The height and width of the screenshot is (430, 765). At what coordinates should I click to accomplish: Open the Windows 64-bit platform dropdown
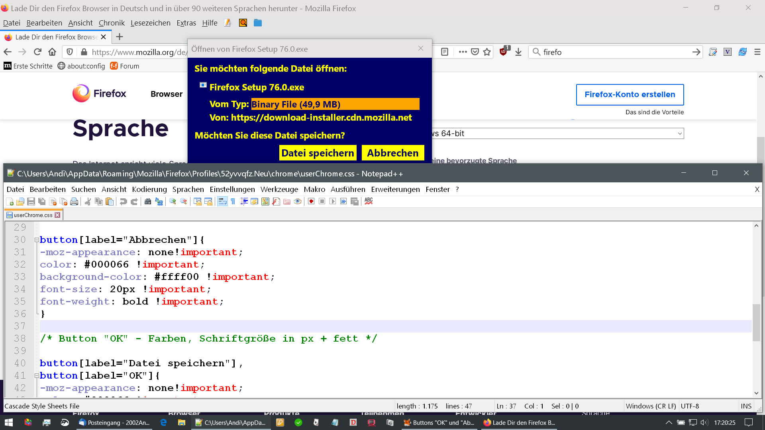(558, 134)
